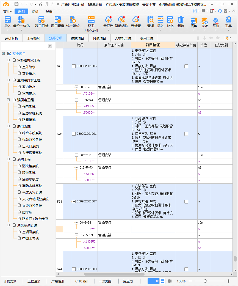Click the 导入 (Import) toolbar icon
This screenshot has height=286, width=238.
tap(8, 20)
